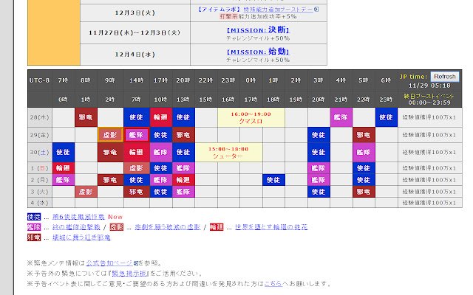Click the JP time 11/29 05:18 display
Screen dimensions: 473x295
pos(429,86)
